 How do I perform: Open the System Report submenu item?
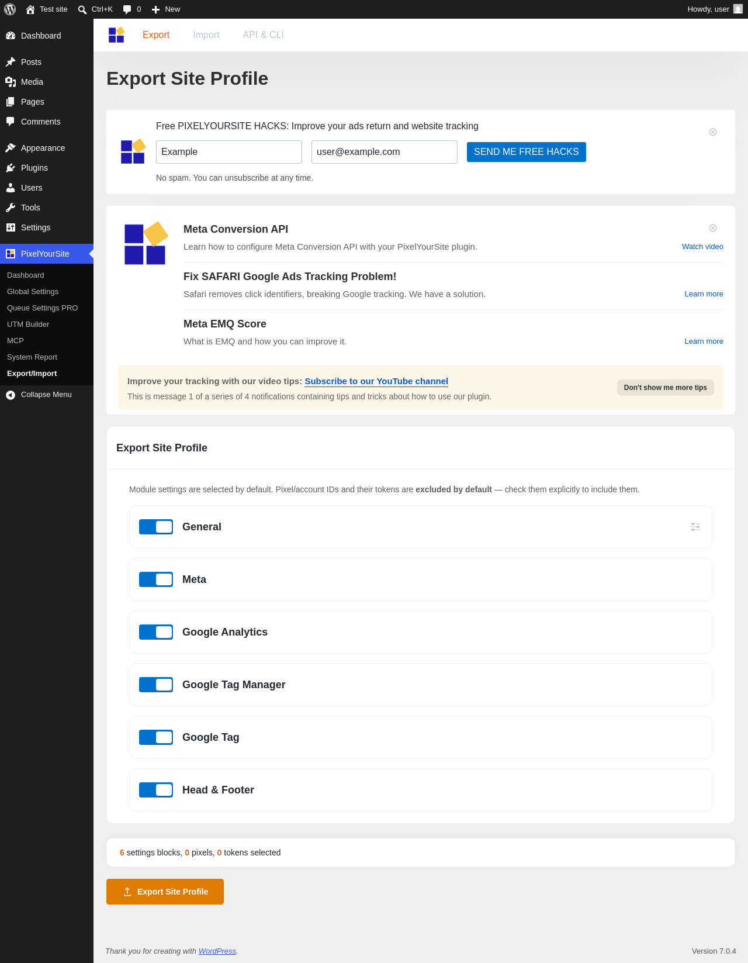(x=47, y=357)
